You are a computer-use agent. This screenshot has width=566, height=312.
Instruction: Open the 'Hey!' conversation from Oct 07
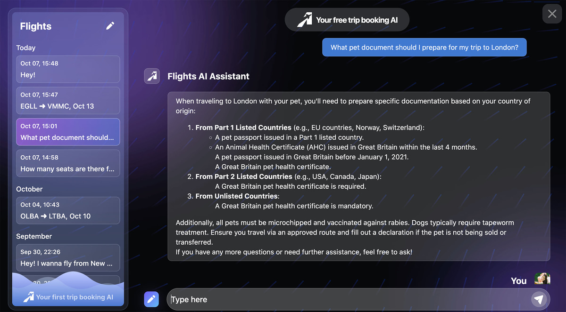point(68,69)
